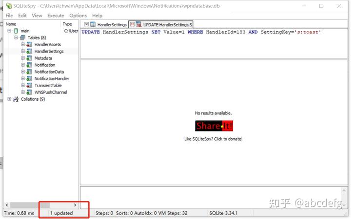Expand the Metadata table node
Viewport: 351px width, 219px height.
point(23,58)
